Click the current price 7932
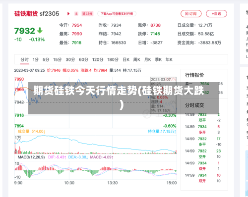 tap(25, 31)
